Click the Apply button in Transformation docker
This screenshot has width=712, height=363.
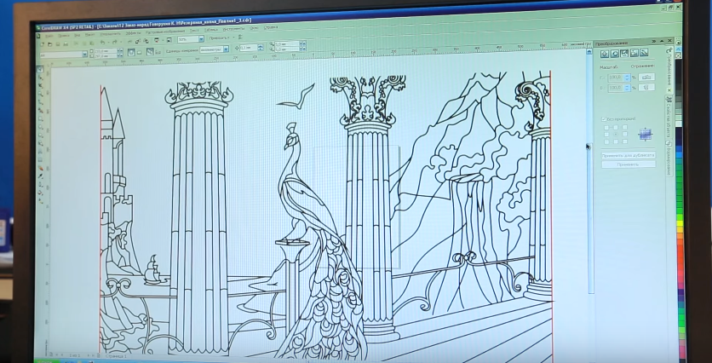click(628, 164)
